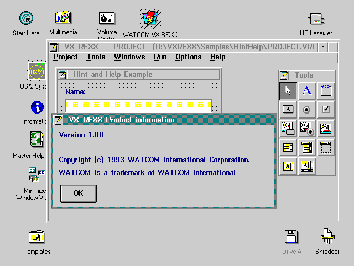Pick the radio button tool in Tools palette

[306, 110]
